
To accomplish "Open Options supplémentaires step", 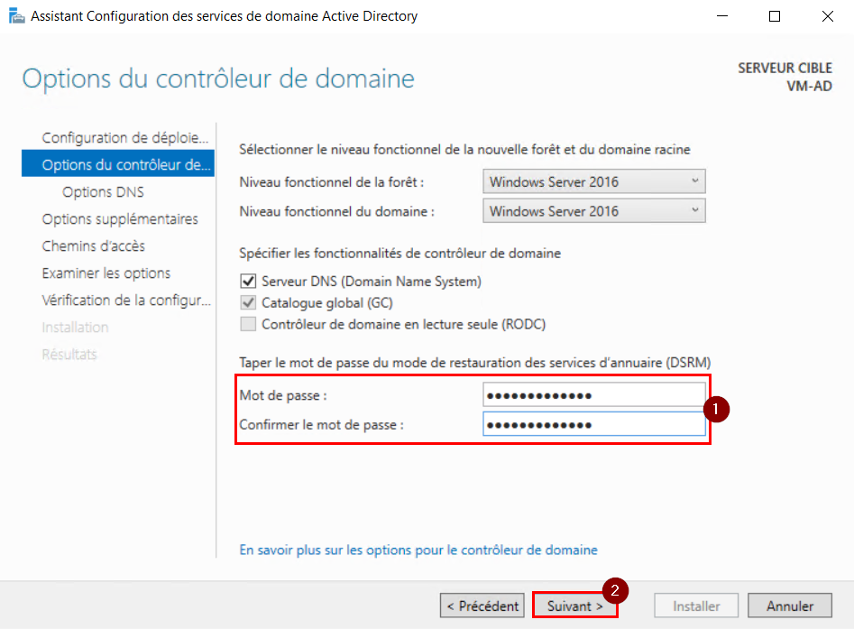I will click(120, 219).
